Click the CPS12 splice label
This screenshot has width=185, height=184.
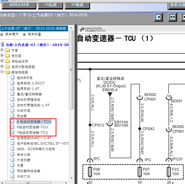tap(98, 125)
